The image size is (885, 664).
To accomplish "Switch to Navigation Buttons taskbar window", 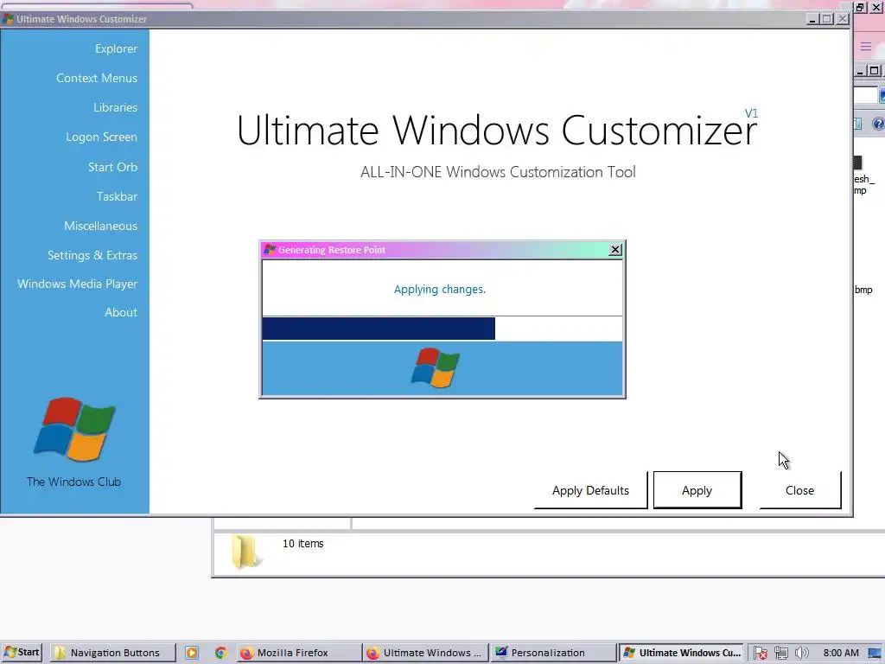I will point(112,652).
